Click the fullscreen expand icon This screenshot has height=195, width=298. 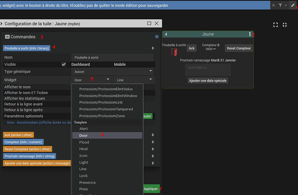pos(276,25)
